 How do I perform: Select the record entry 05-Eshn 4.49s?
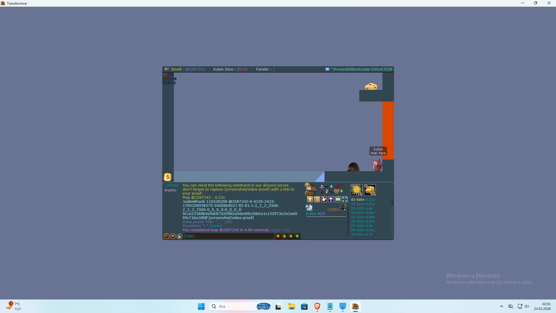363,217
